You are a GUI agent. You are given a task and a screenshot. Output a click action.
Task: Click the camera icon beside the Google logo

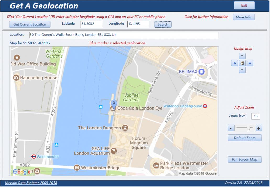(37, 171)
